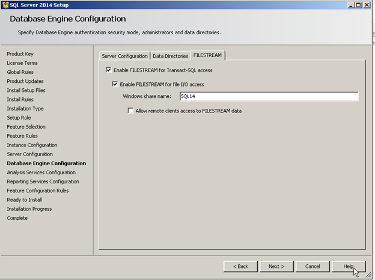
Task: Check Allow remote clients access to FILESTREAM data
Action: (130, 111)
